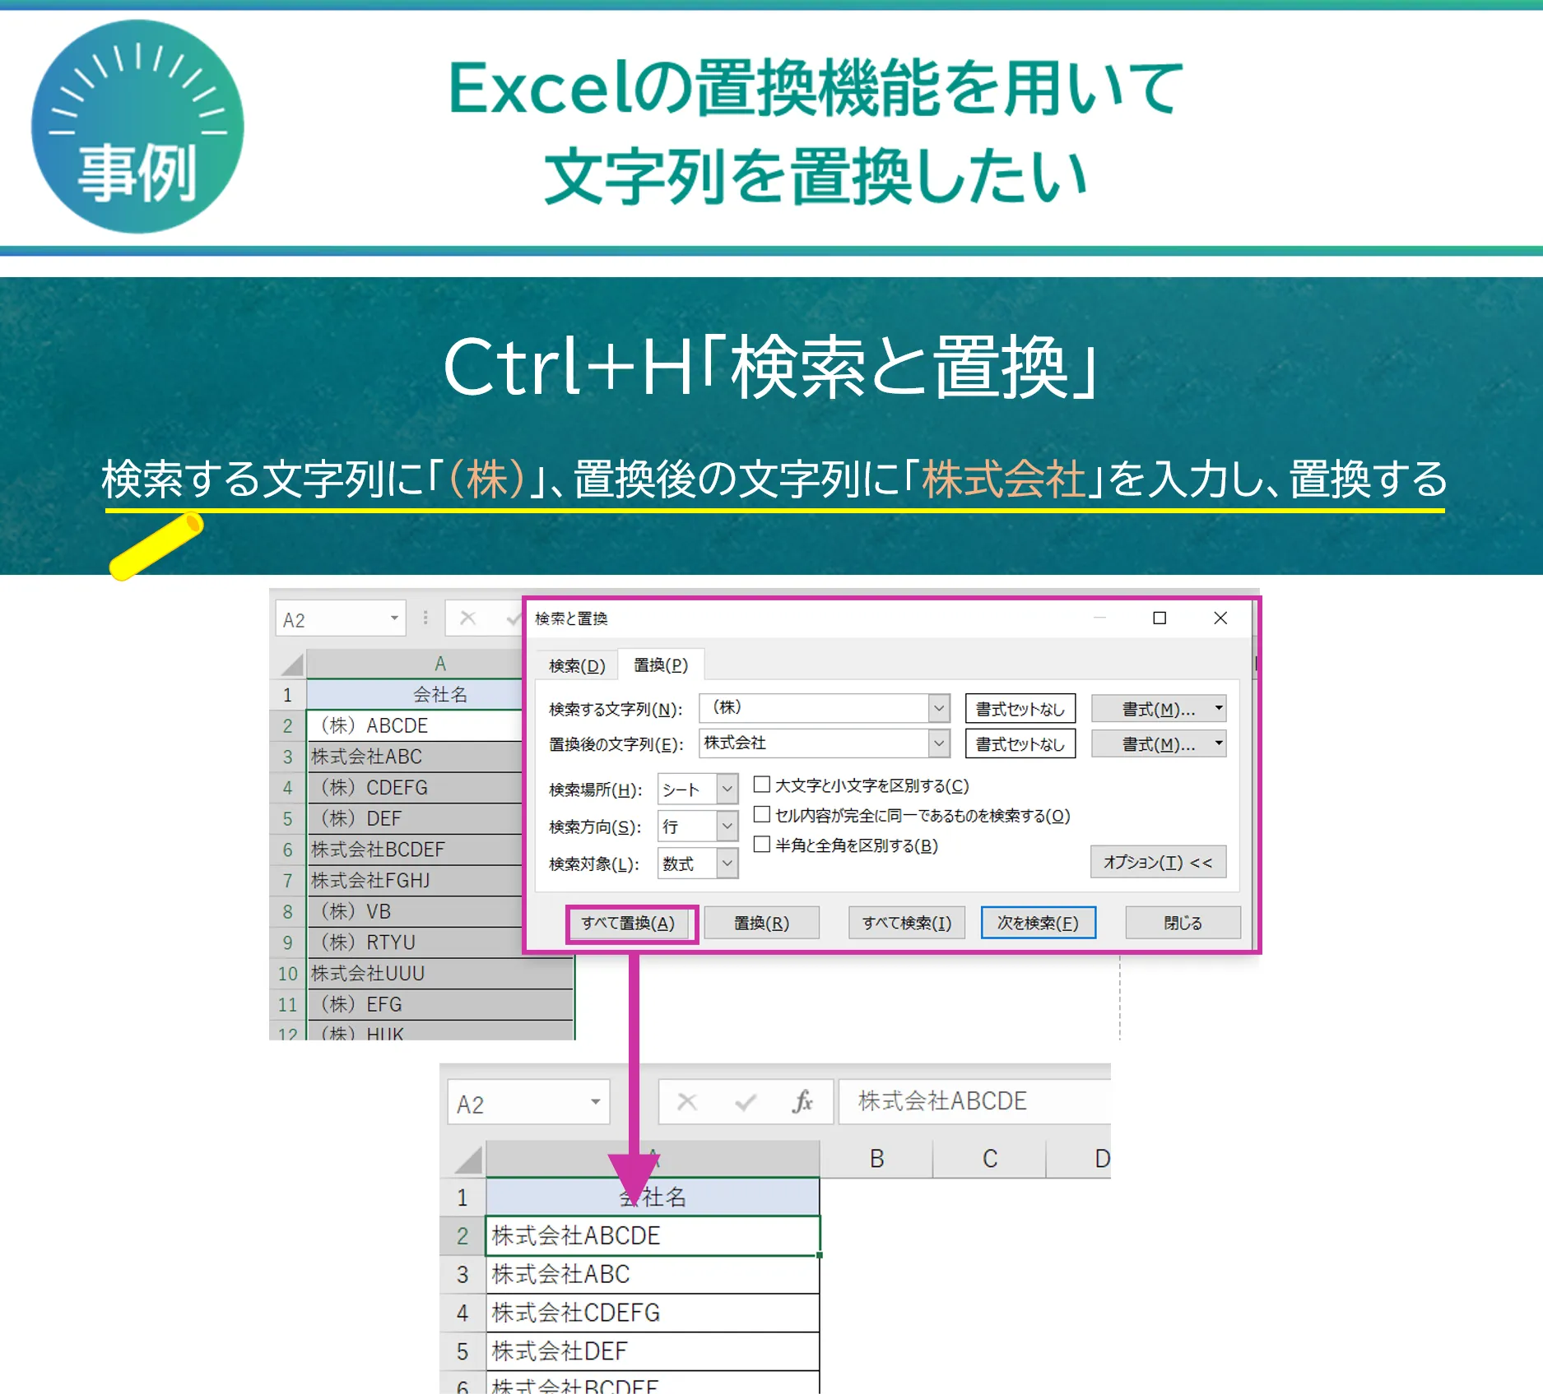1543x1394 pixels.
Task: Open the search direction (検索方向) dropdown
Action: click(x=727, y=826)
